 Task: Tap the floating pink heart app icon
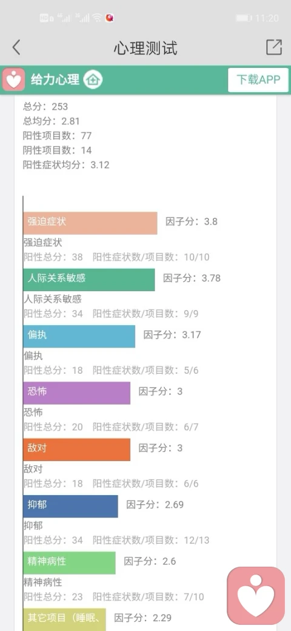pos(256,596)
